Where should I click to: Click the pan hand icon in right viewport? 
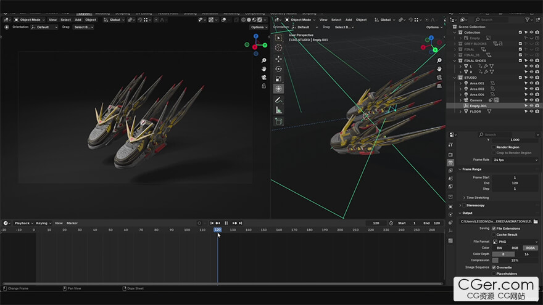(439, 69)
